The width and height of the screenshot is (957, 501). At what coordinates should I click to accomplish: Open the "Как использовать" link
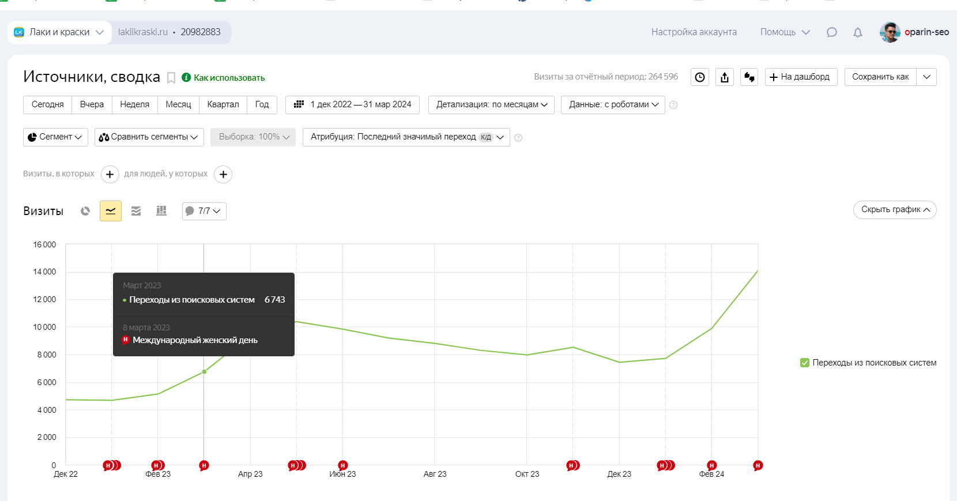point(229,78)
